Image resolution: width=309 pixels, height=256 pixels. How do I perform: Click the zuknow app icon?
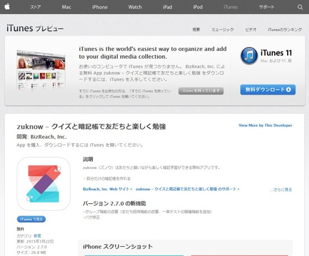[x=44, y=184]
